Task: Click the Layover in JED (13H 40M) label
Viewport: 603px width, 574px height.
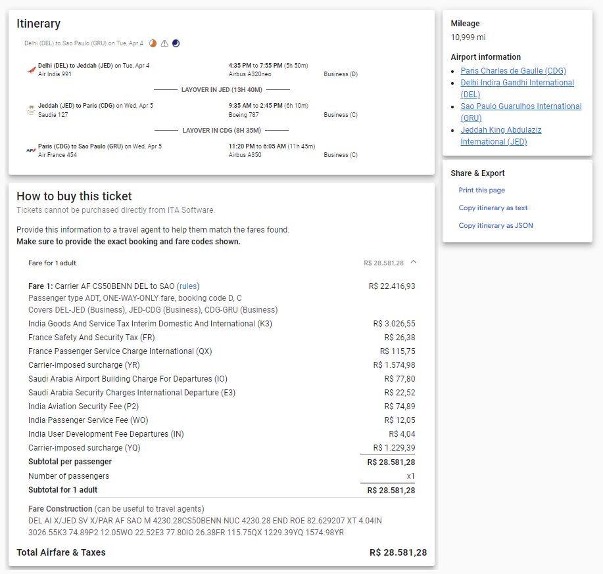Action: (x=222, y=90)
